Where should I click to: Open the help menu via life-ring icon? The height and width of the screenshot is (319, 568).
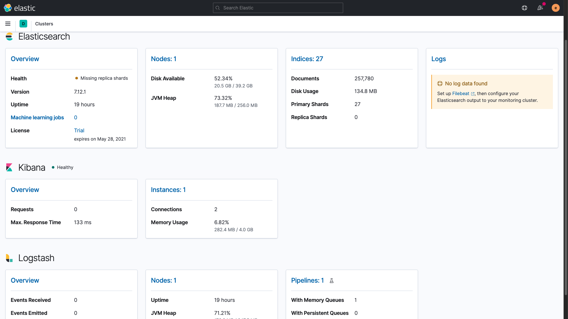tap(525, 8)
